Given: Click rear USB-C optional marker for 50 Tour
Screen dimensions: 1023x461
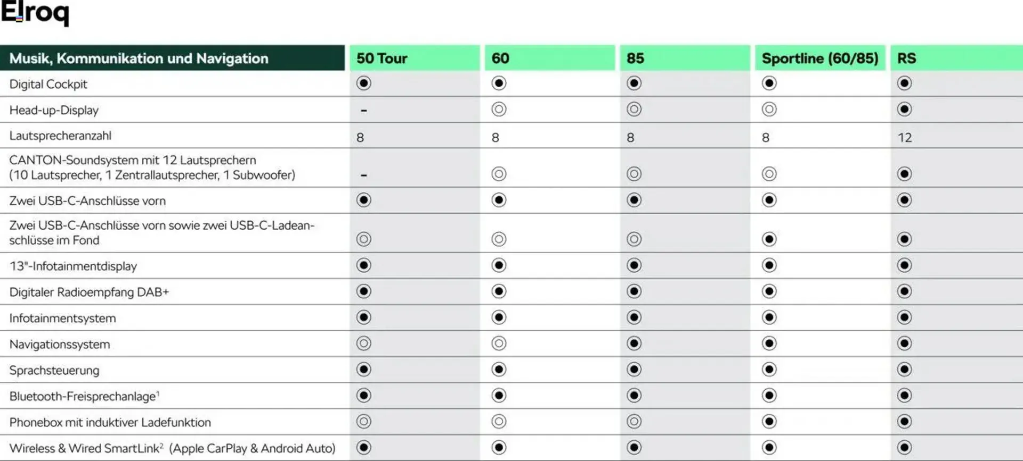Looking at the screenshot, I should point(364,239).
